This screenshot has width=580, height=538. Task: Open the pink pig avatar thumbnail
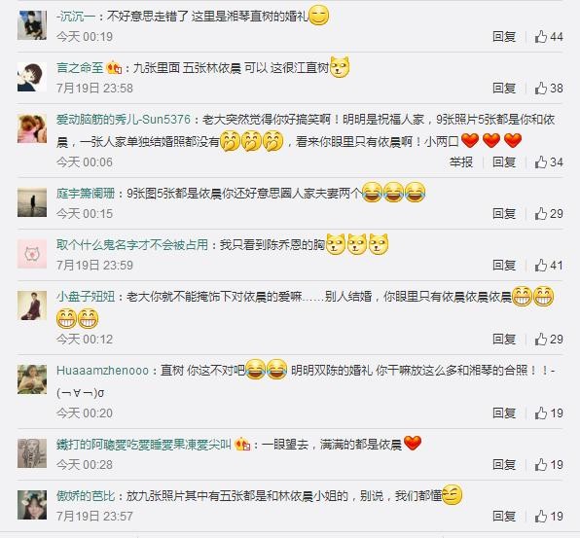[x=32, y=254]
